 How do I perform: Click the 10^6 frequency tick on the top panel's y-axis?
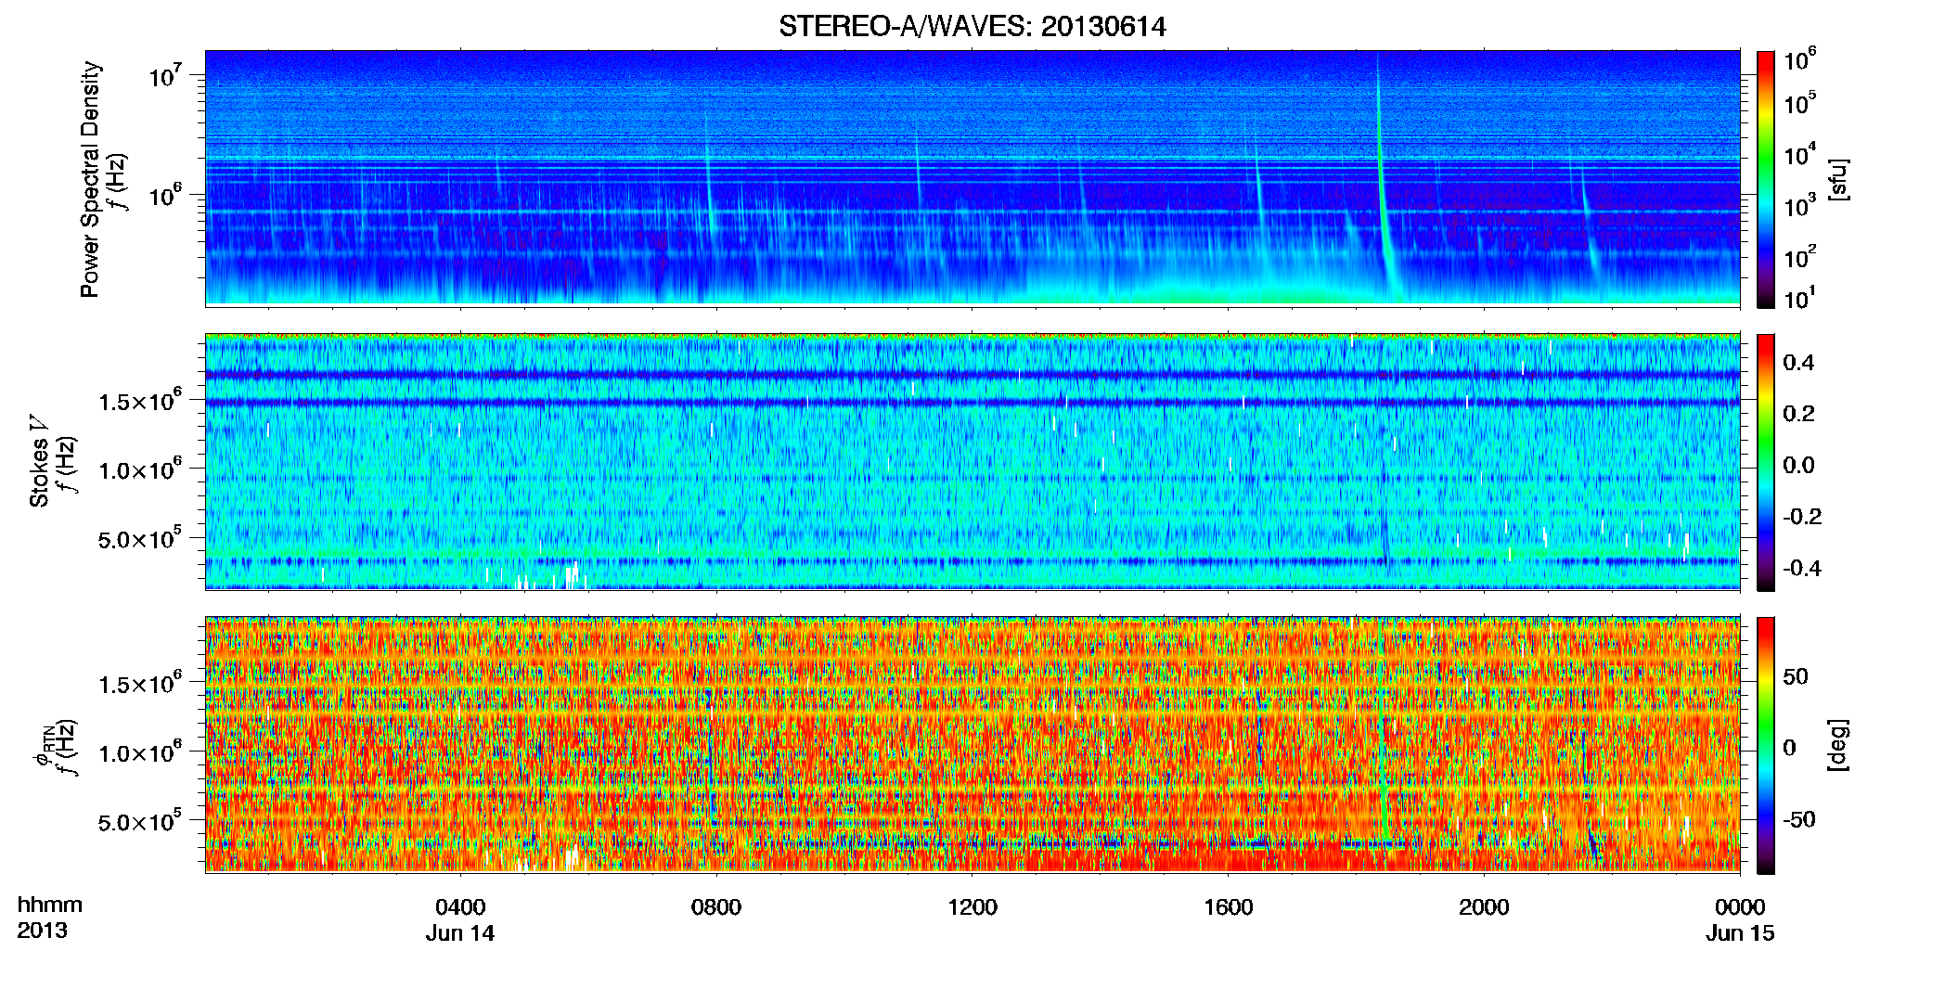tap(163, 195)
